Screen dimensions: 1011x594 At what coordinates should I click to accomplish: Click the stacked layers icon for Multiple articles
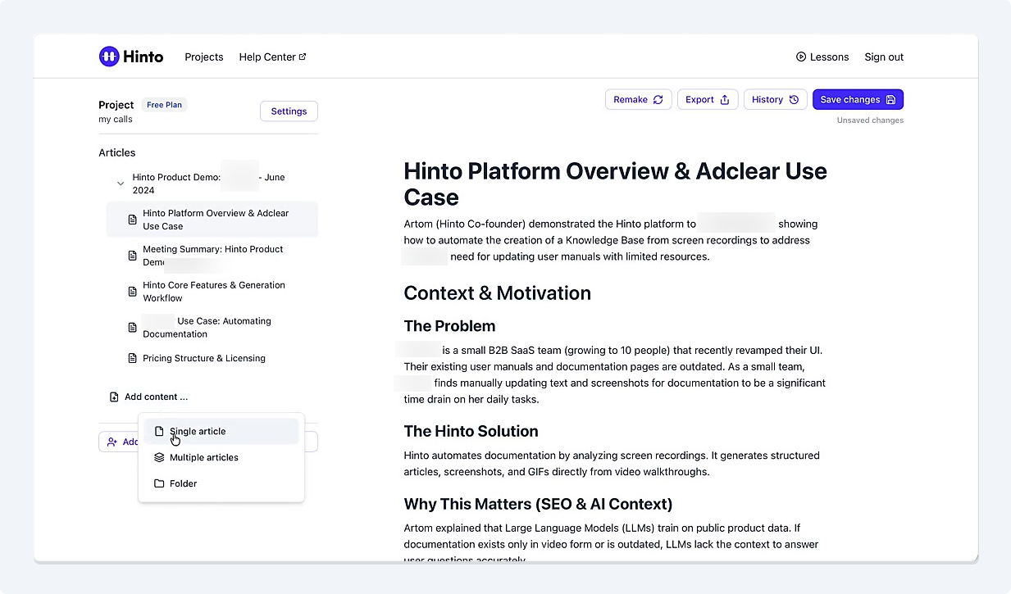pyautogui.click(x=159, y=457)
